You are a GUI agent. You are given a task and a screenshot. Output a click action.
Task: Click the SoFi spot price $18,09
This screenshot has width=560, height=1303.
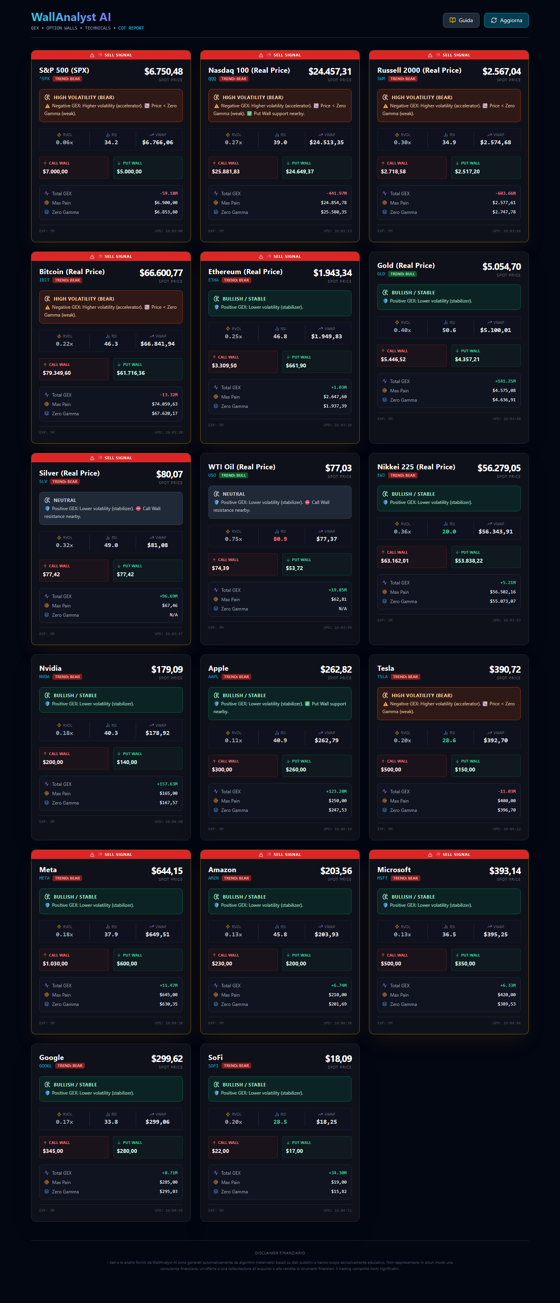tap(338, 1059)
